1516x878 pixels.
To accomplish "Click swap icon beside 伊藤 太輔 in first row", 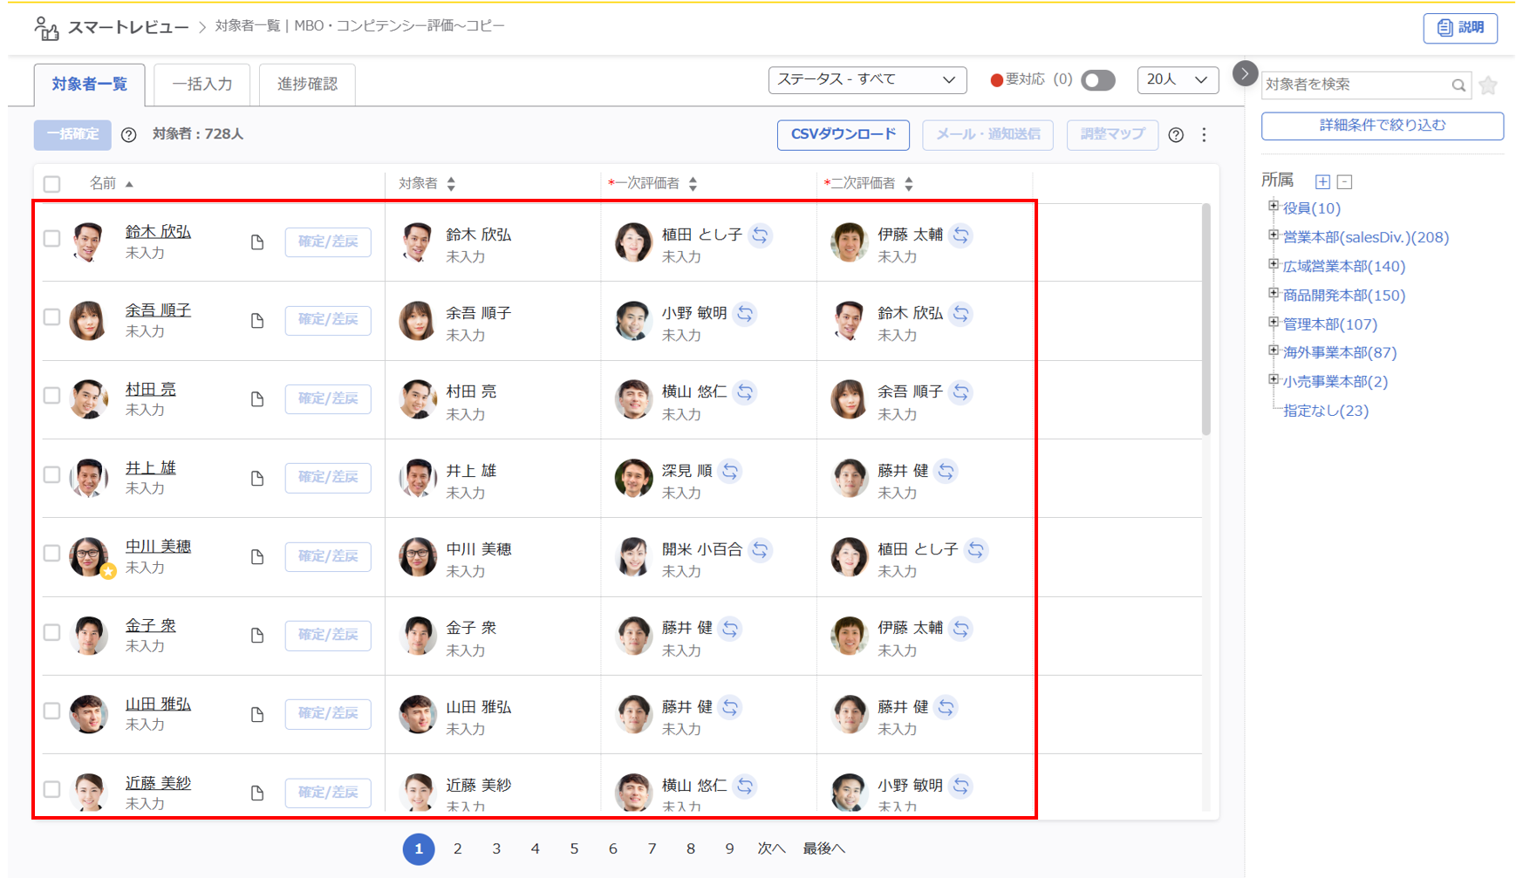I will click(960, 235).
